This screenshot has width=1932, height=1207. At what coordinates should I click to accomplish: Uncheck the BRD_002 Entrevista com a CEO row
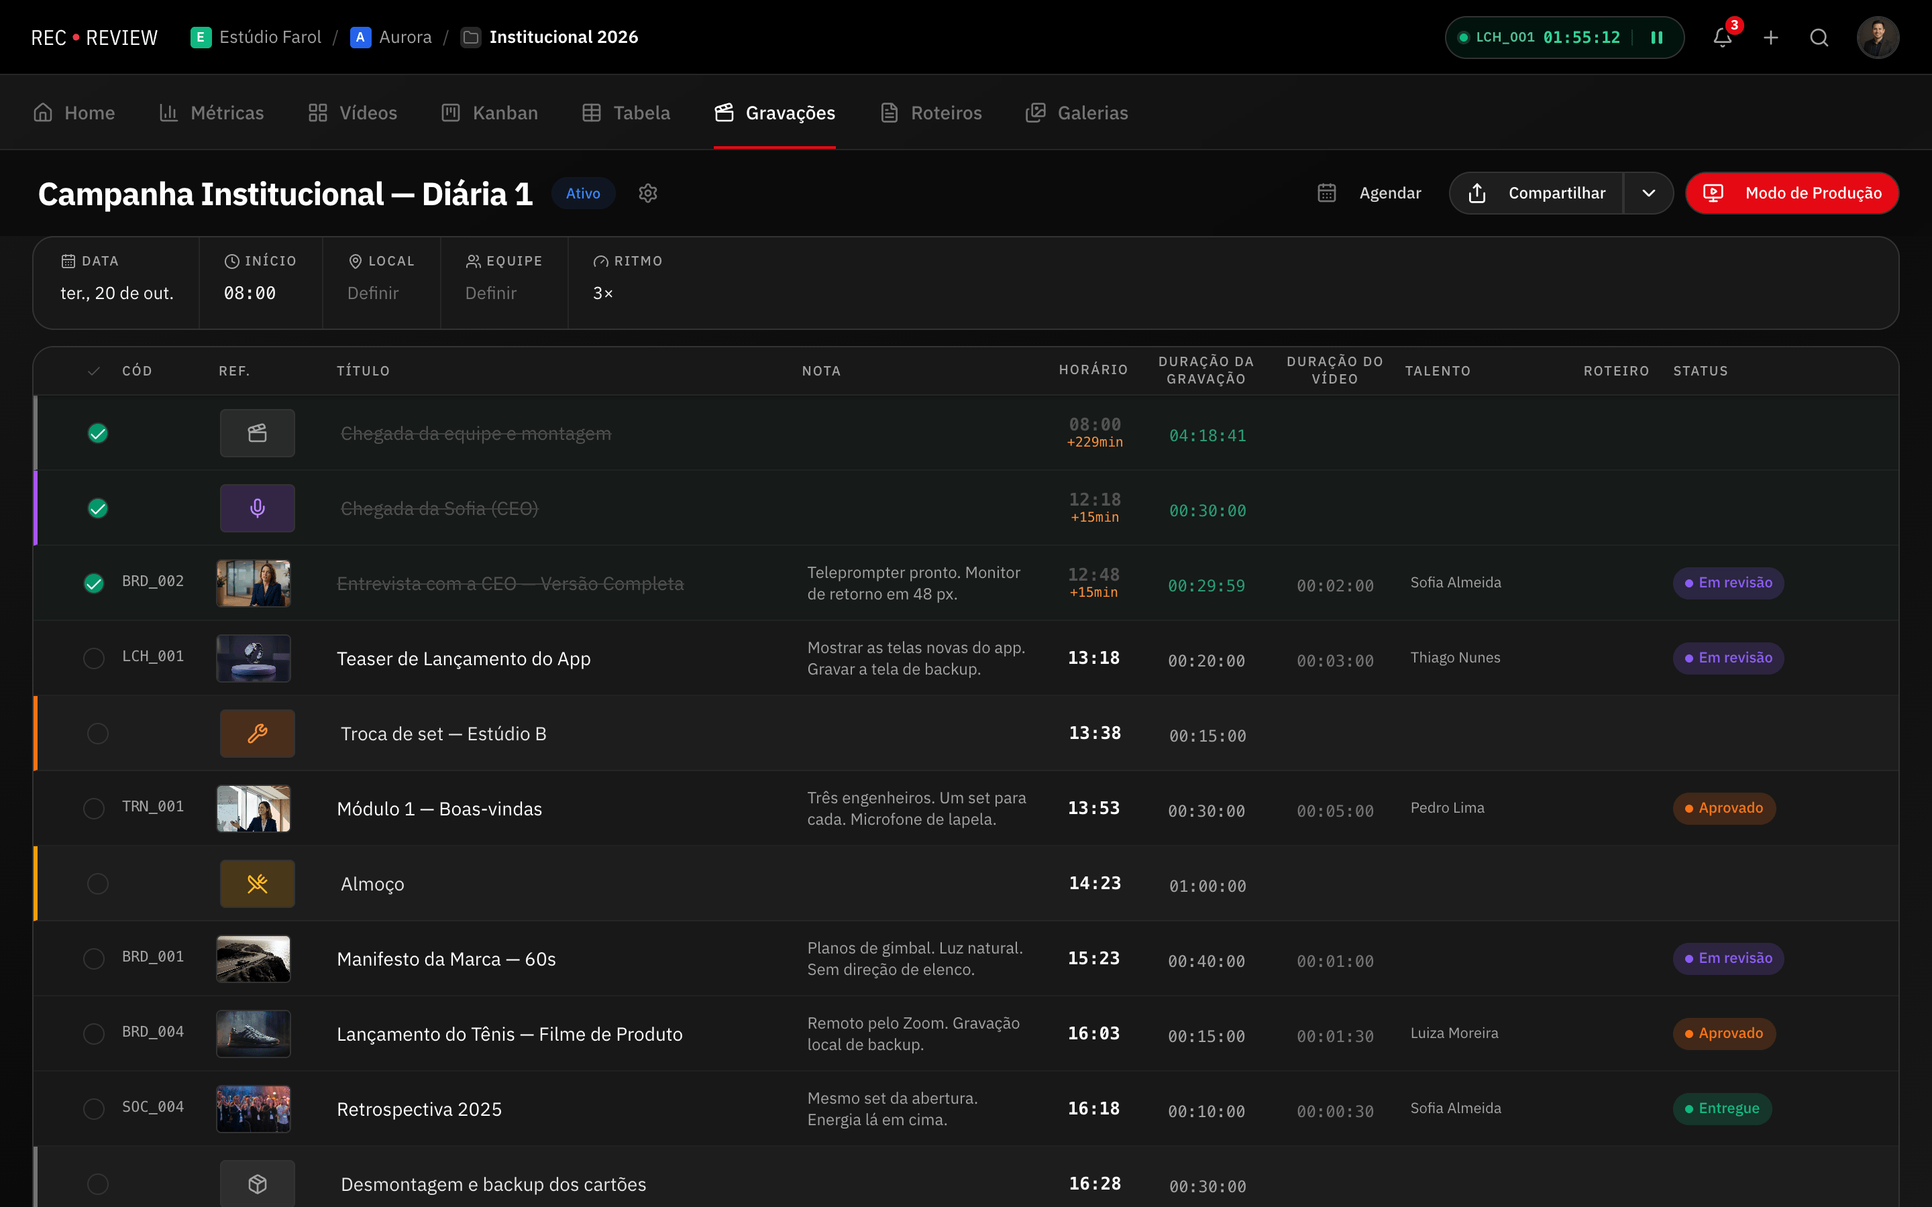(x=93, y=583)
